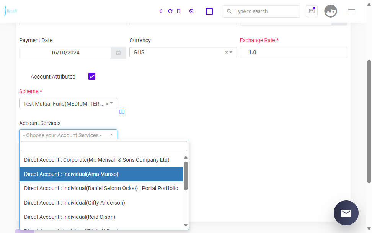The image size is (372, 233).
Task: Click the Exchange Rate input field
Action: (x=294, y=52)
